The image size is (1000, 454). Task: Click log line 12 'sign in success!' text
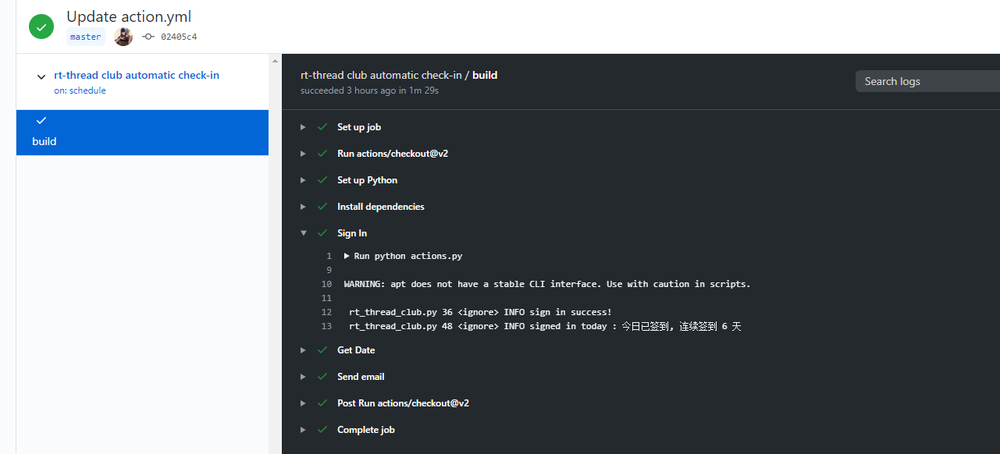click(480, 312)
